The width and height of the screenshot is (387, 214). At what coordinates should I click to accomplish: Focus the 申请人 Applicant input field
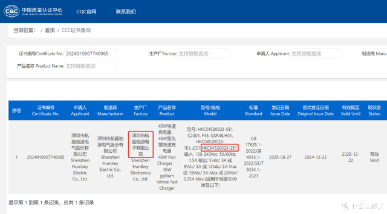coord(316,53)
